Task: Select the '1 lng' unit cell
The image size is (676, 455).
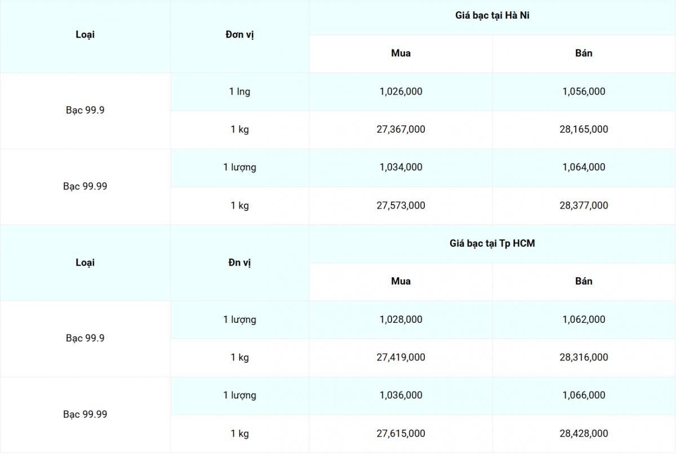Action: coord(239,92)
